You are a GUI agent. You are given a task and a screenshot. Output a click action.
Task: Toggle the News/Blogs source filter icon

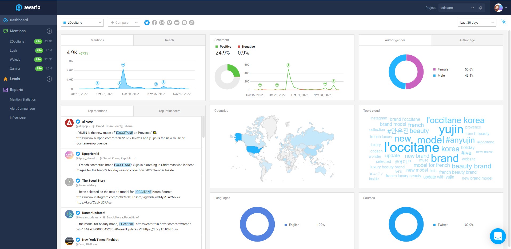point(184,23)
